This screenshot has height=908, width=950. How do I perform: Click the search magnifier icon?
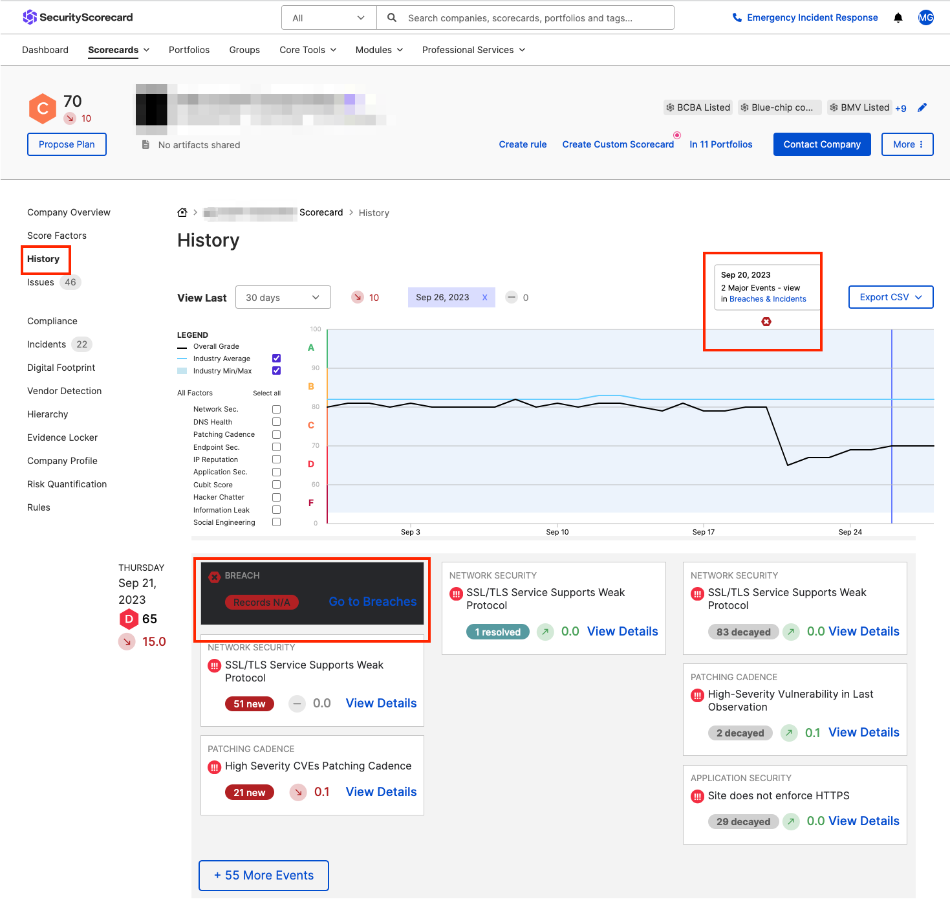point(392,17)
